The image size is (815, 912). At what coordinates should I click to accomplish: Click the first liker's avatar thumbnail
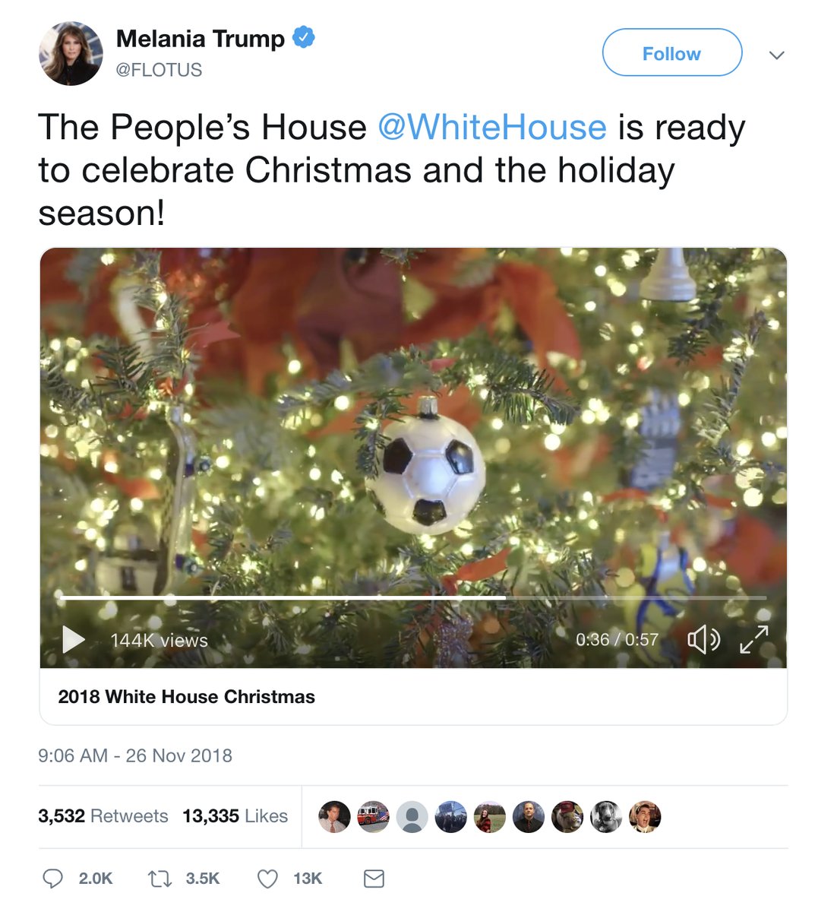point(334,817)
